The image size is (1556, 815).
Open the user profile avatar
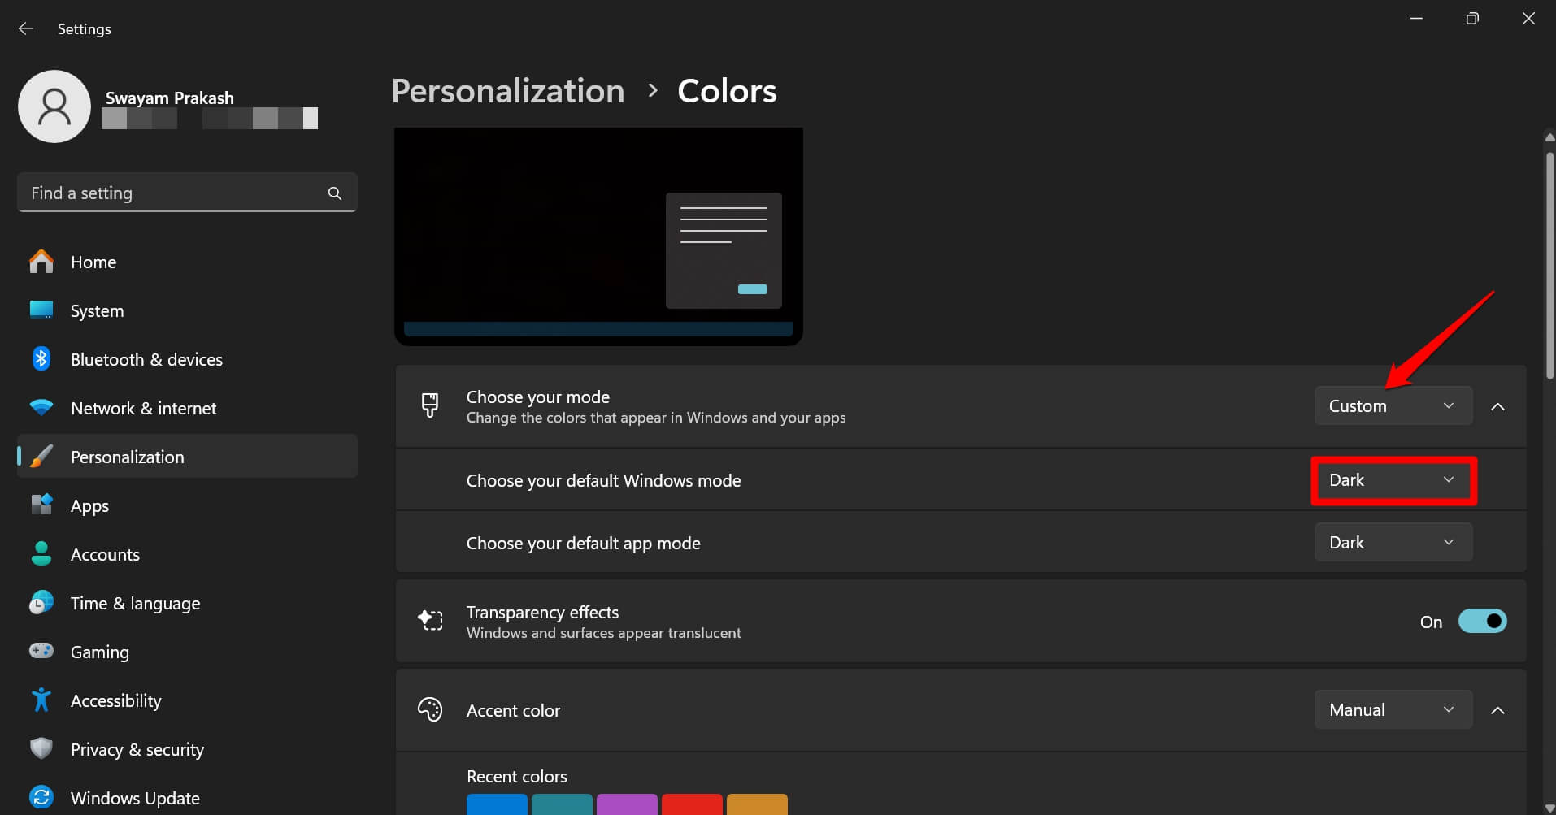pyautogui.click(x=54, y=106)
